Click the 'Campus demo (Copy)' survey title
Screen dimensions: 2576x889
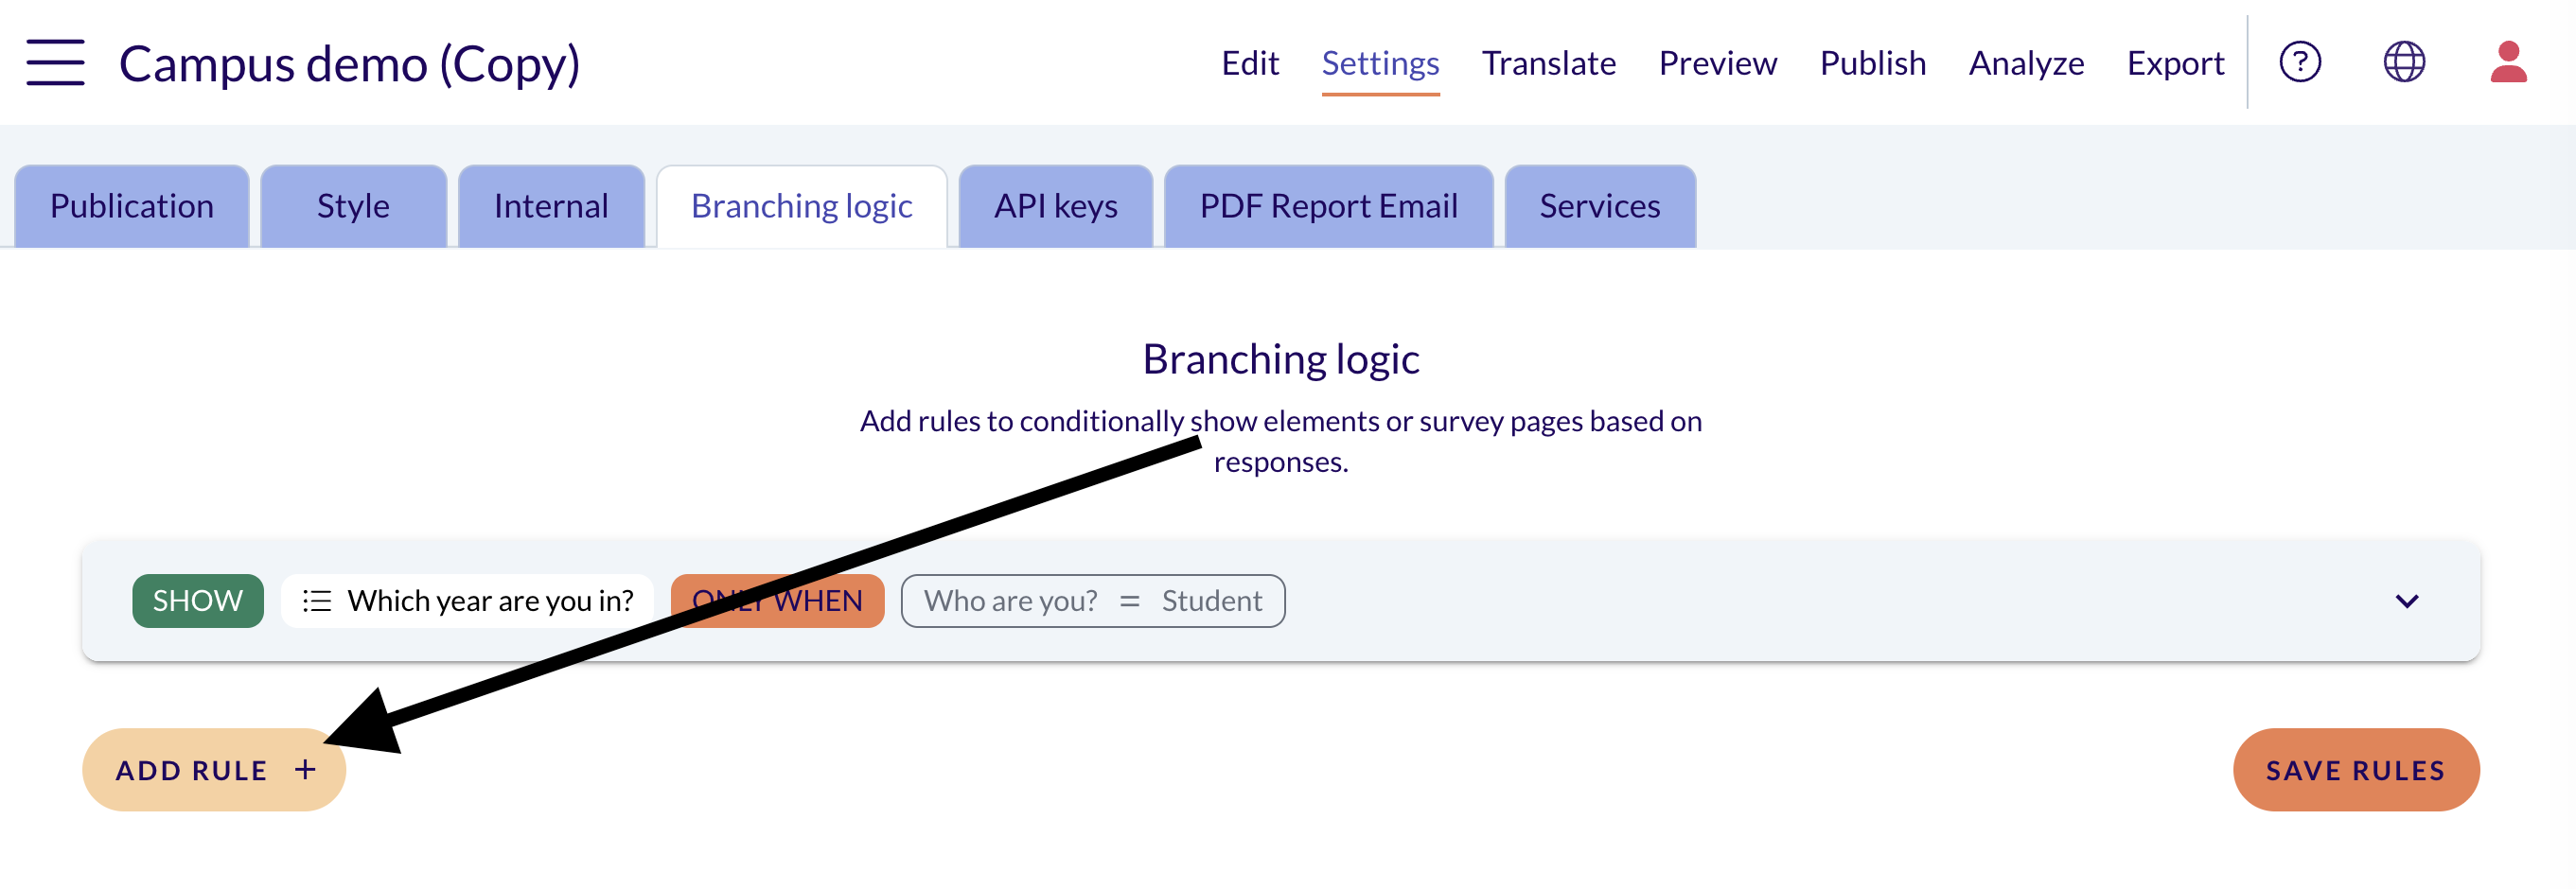[349, 63]
